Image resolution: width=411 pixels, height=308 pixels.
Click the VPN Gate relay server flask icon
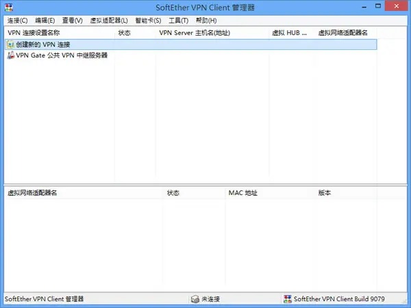[x=10, y=55]
